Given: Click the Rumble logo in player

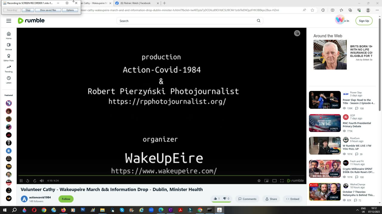Looking at the screenshot, I should coord(295,181).
